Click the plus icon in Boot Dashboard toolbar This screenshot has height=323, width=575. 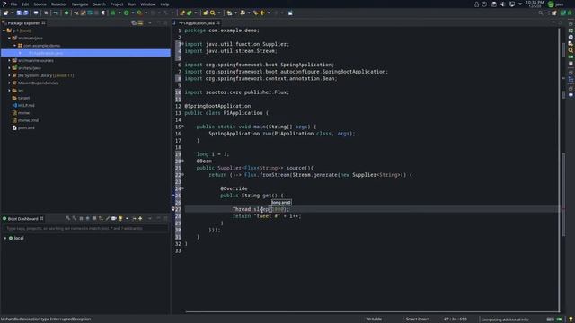pyautogui.click(x=140, y=219)
